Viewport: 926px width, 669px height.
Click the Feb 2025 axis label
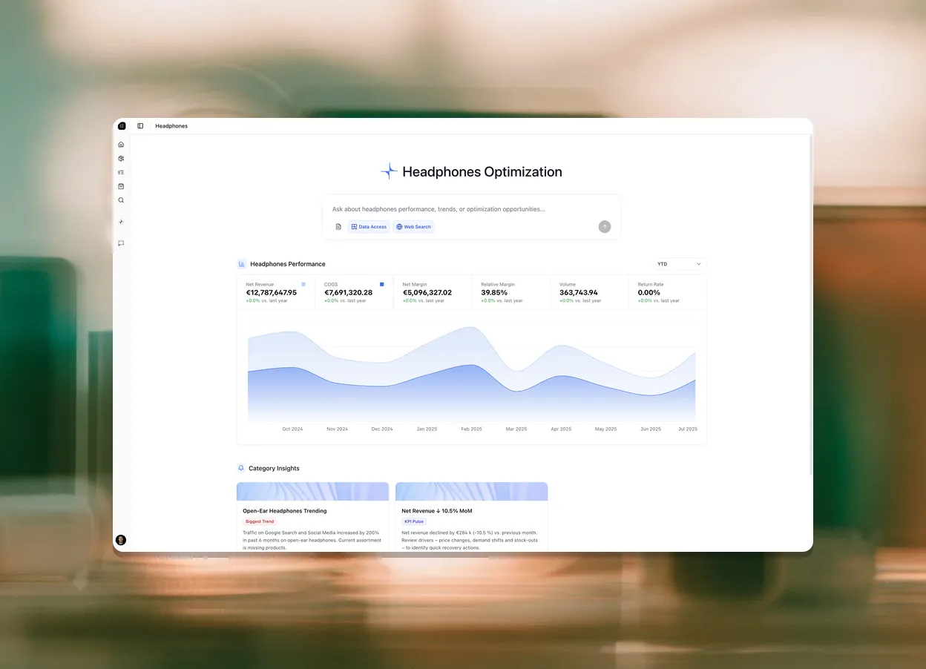tap(471, 429)
